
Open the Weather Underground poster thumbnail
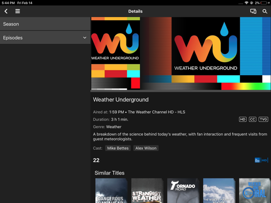(115, 53)
